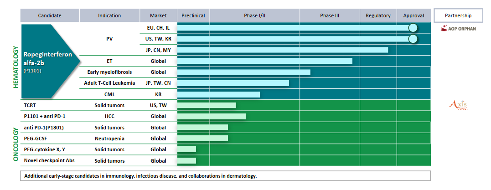Click the approval circle on EU, CH, IL row

coord(413,28)
